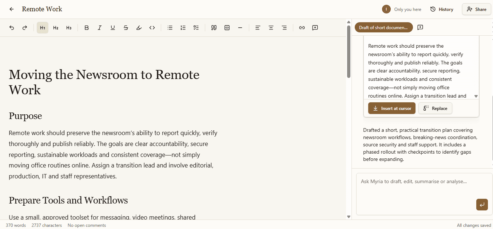Click editor scrollbar up arrow
Screen dimensions: 493x229
pyautogui.click(x=349, y=22)
